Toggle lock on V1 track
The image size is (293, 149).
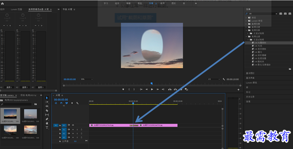tap(60, 125)
